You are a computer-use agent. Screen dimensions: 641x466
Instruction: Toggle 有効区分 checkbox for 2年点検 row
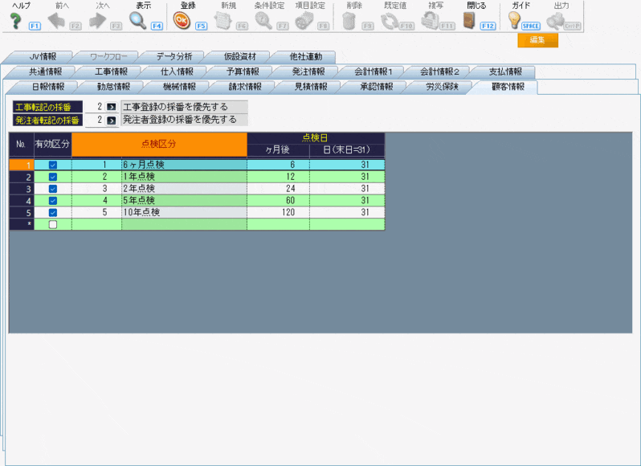[x=53, y=188]
